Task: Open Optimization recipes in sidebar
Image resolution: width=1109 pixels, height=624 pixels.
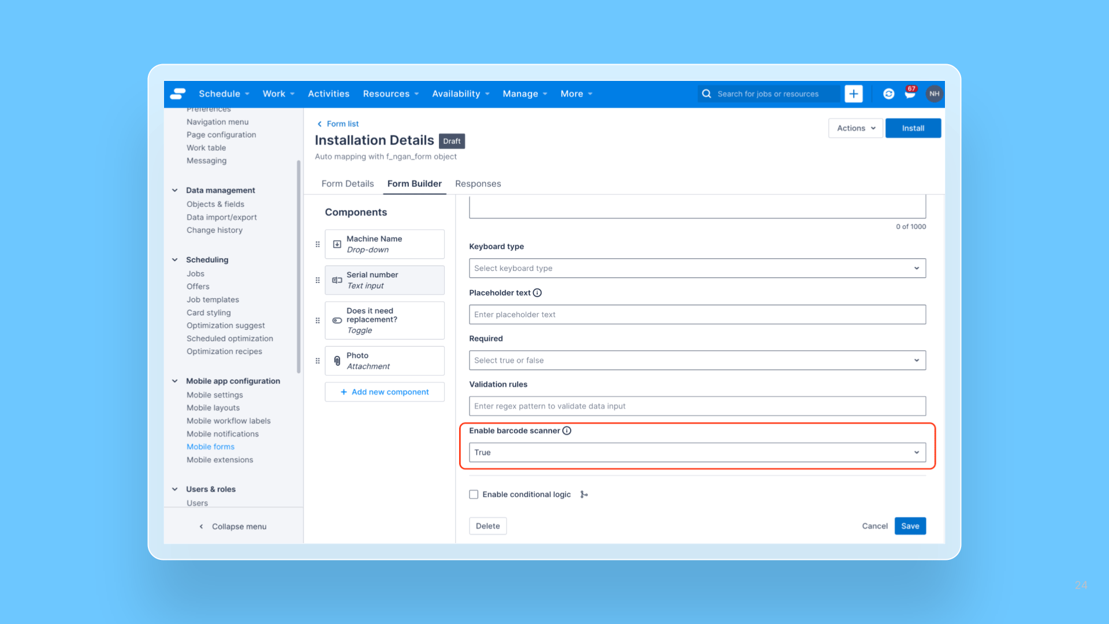Action: [224, 352]
